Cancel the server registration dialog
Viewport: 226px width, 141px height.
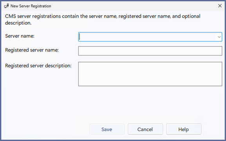[145, 129]
